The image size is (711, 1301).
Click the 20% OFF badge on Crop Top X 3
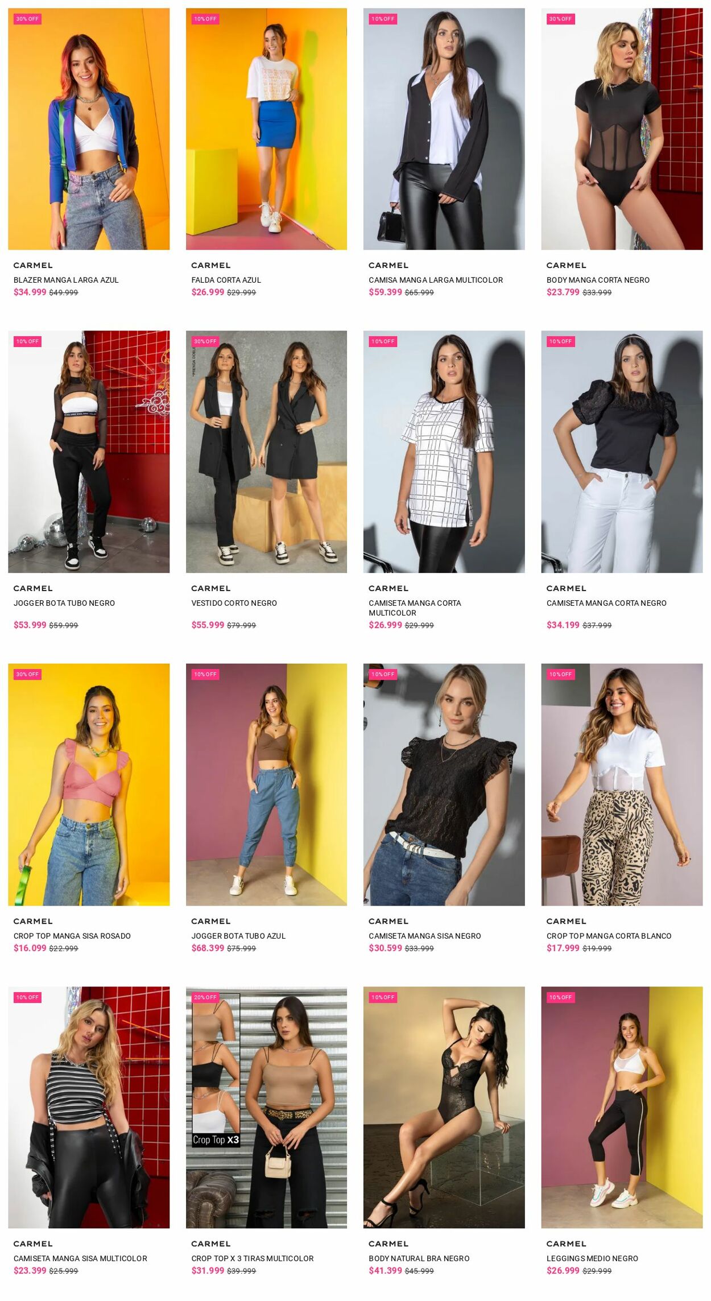pyautogui.click(x=205, y=997)
